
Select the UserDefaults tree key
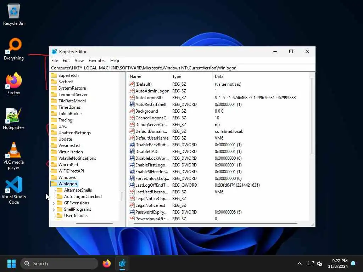coord(76,216)
